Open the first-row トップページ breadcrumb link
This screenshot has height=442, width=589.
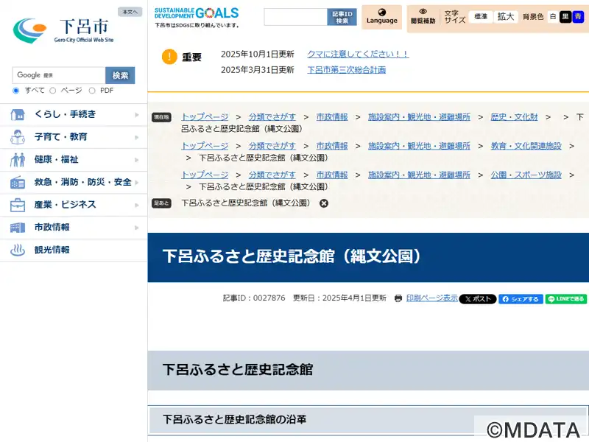[x=205, y=117]
